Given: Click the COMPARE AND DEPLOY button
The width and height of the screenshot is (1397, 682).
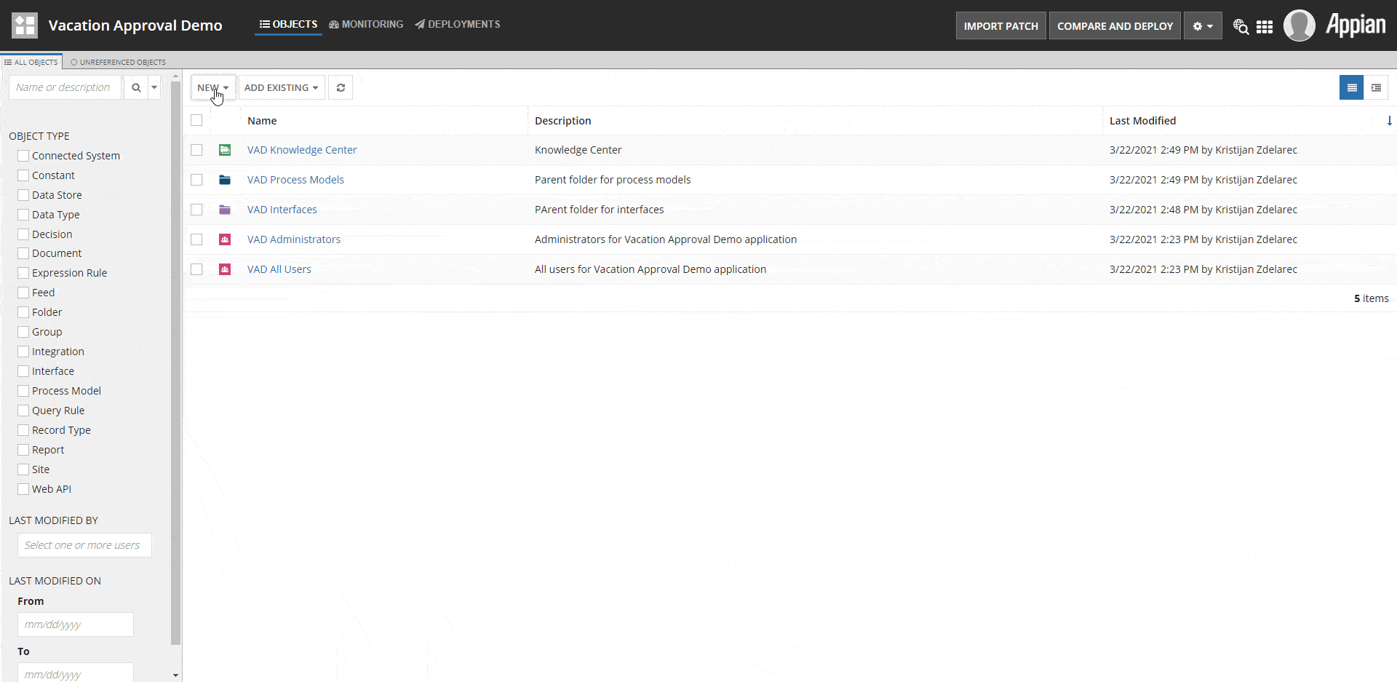Looking at the screenshot, I should pyautogui.click(x=1115, y=25).
